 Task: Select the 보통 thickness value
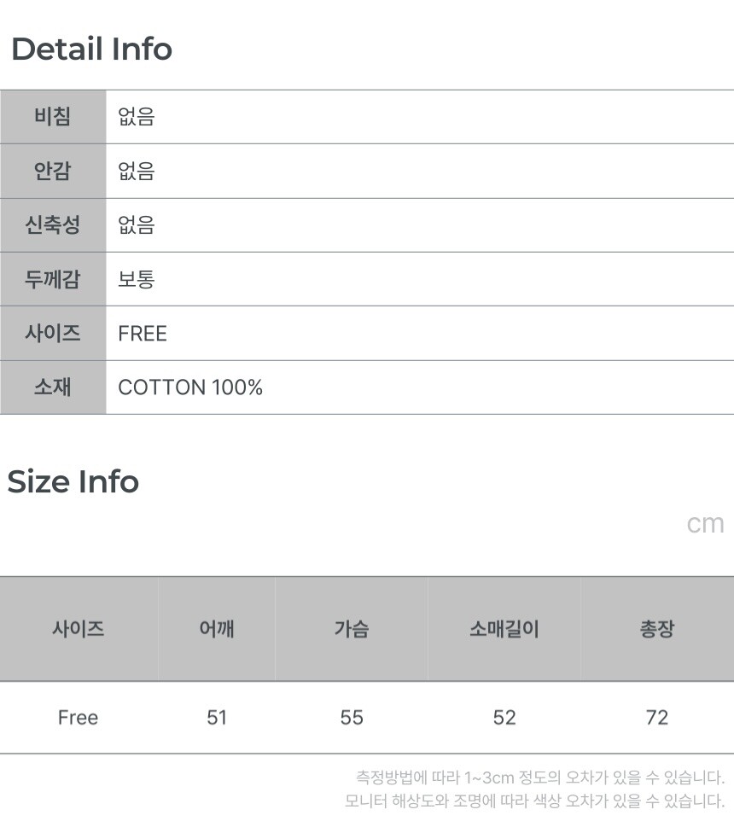(137, 279)
